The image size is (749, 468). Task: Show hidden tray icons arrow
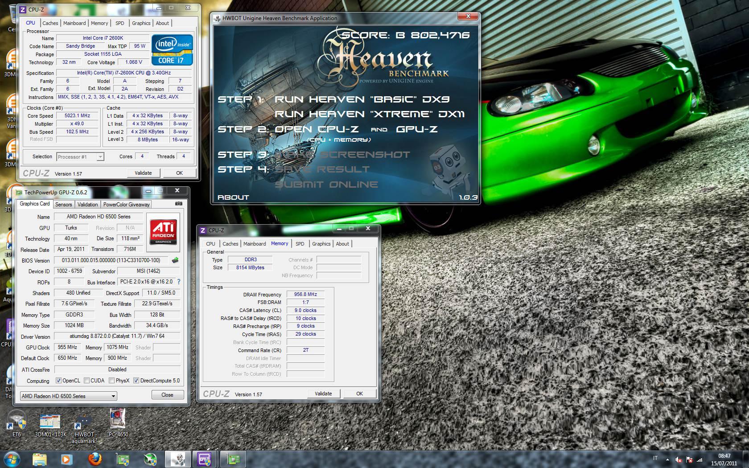pos(667,460)
